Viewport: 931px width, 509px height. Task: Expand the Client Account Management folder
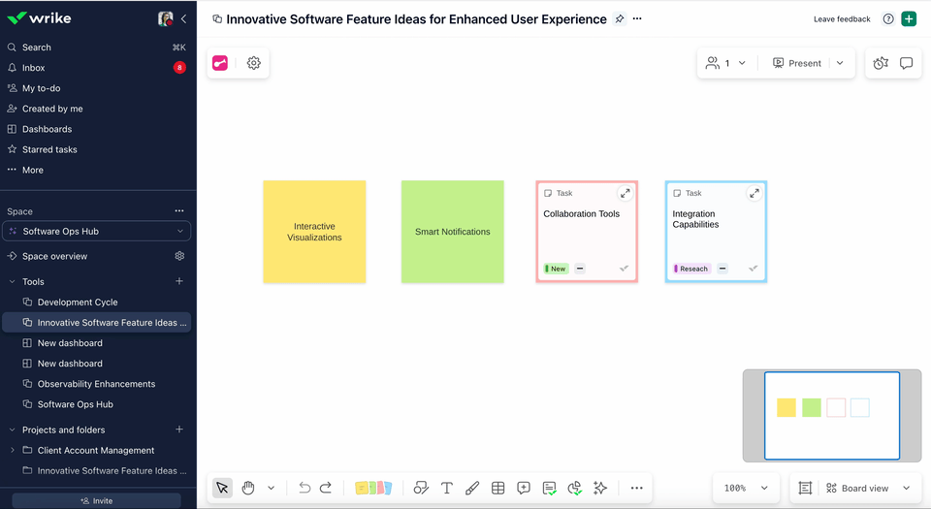click(x=13, y=450)
